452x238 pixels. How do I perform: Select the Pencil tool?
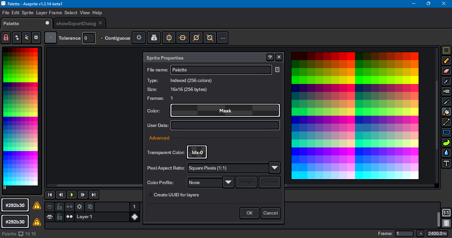click(446, 61)
